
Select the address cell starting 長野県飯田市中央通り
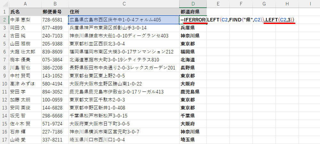[x=124, y=68]
